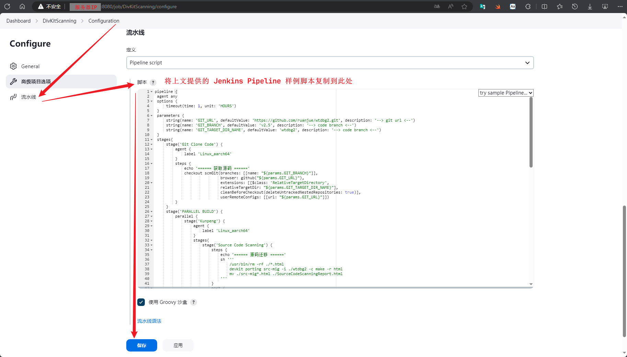This screenshot has height=357, width=627.
Task: Click the General gear icon in sidebar
Action: [x=13, y=66]
